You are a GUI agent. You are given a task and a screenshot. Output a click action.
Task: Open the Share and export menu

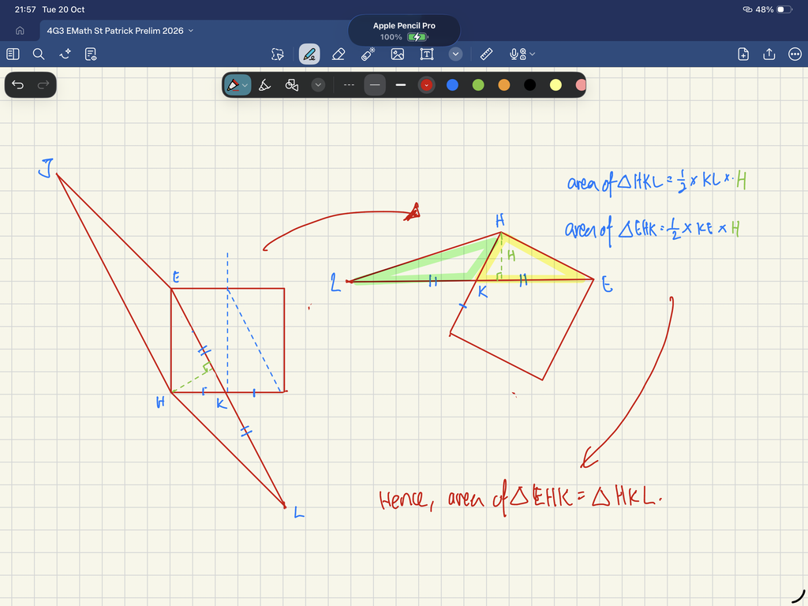point(769,54)
